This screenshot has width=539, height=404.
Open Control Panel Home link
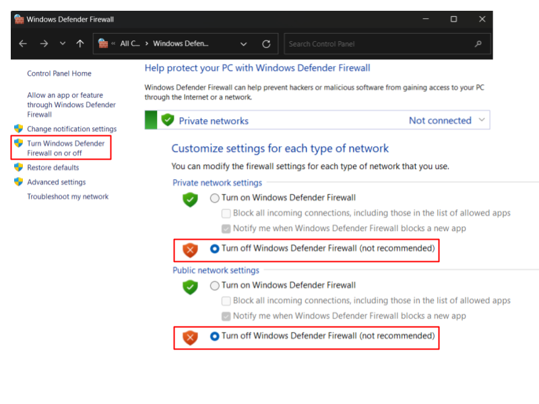(59, 73)
